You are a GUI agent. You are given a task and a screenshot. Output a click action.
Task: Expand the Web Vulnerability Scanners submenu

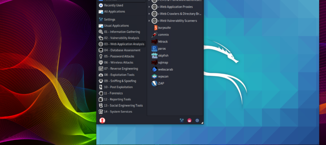pos(175,21)
